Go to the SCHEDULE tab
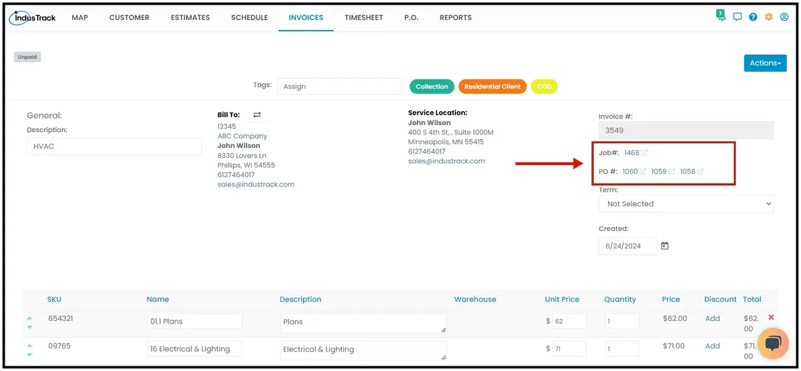 point(250,17)
